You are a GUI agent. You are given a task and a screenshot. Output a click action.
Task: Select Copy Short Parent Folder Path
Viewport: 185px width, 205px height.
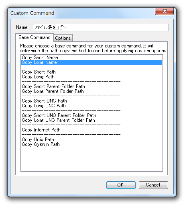(91, 86)
